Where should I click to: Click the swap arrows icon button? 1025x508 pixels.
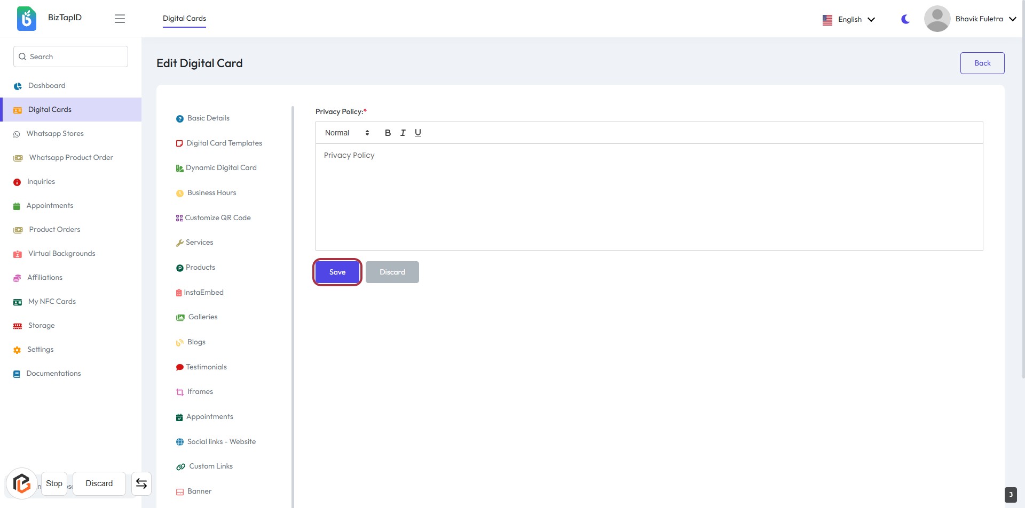coord(141,483)
